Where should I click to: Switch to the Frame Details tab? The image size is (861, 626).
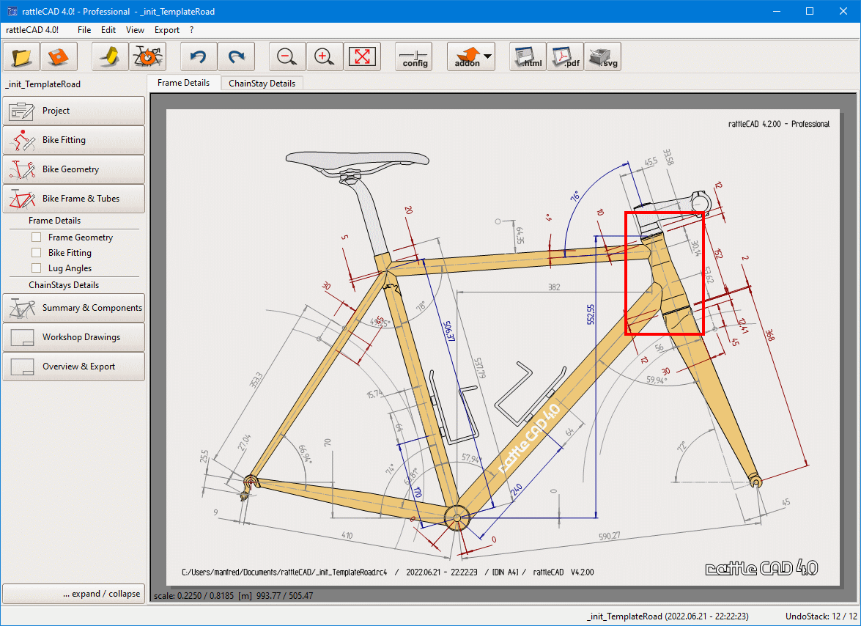point(183,83)
